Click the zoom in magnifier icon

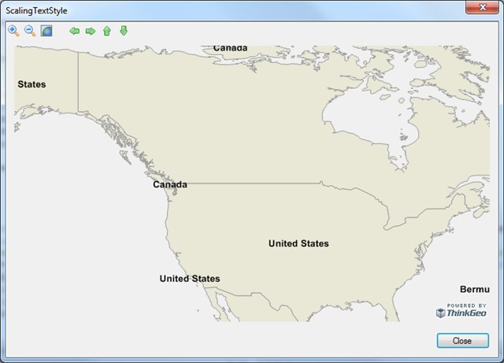(x=13, y=31)
